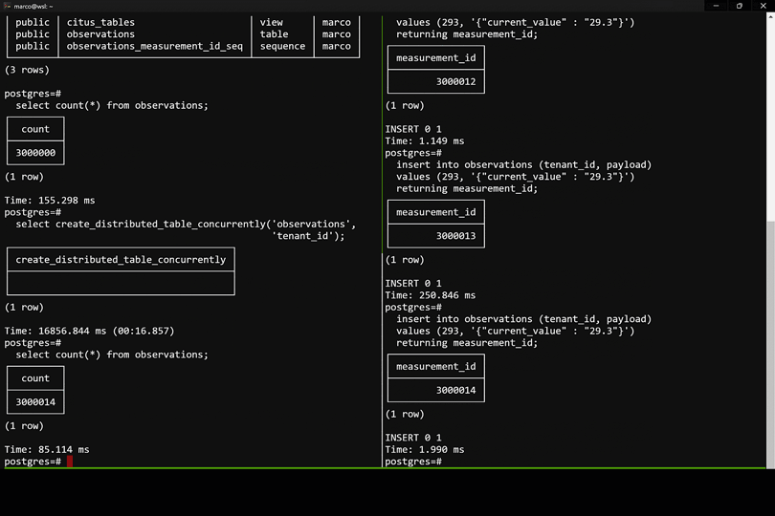Click the vertical scrollbar thumb
Screen dimensions: 775x516
pos(770,345)
